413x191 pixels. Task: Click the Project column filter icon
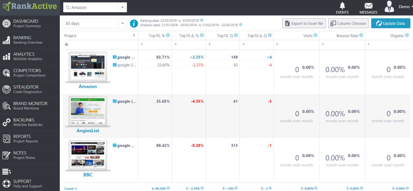click(x=66, y=45)
